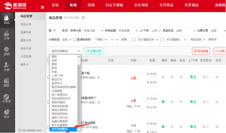Select 特价批量更新 in the dropdown list
Screen dimensions: 226x133
coord(60,125)
